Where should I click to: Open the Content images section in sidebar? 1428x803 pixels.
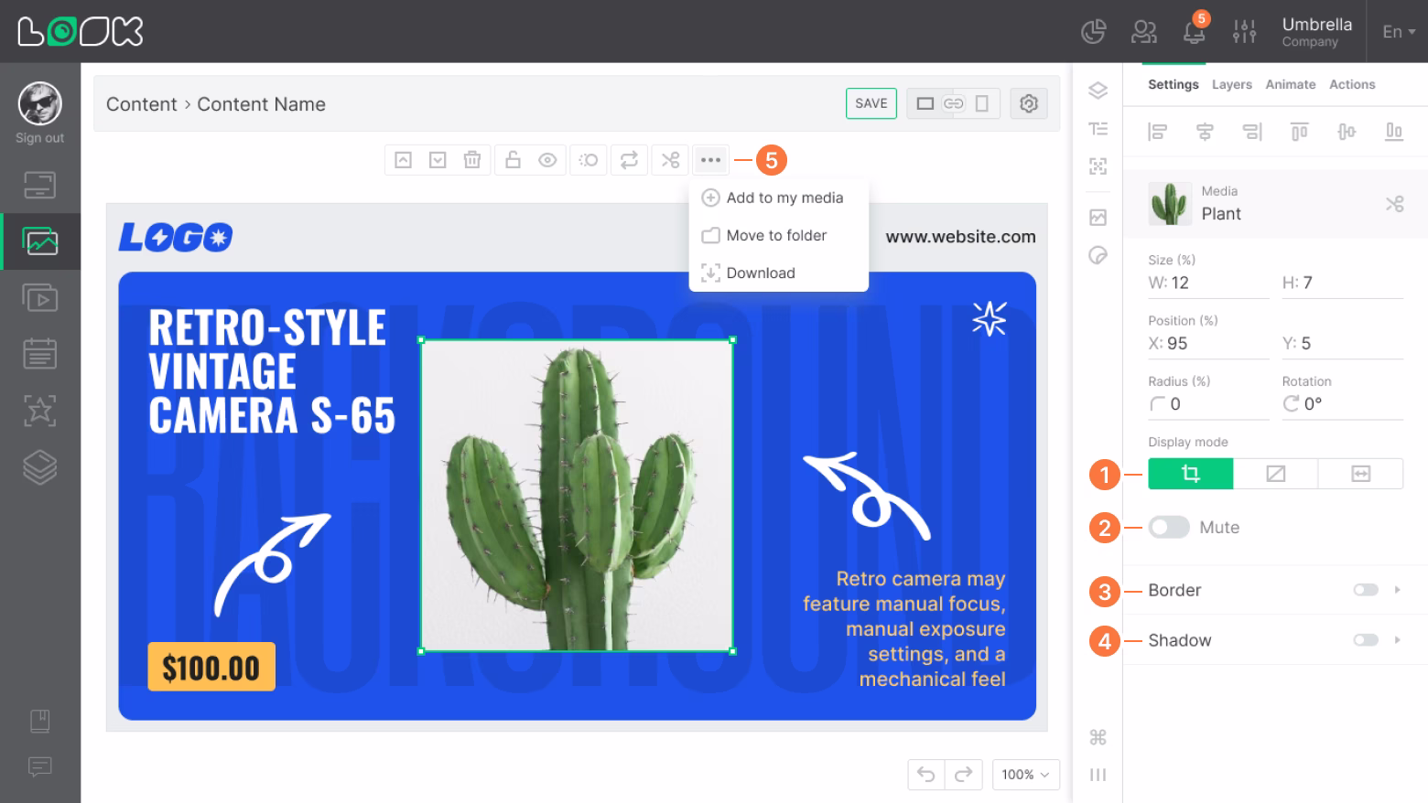(40, 241)
